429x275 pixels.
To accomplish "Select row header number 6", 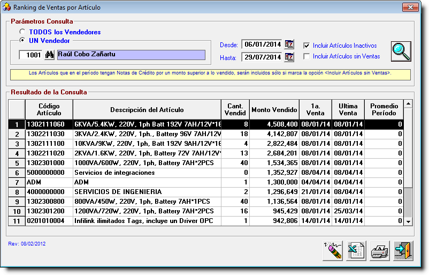I will (17, 173).
